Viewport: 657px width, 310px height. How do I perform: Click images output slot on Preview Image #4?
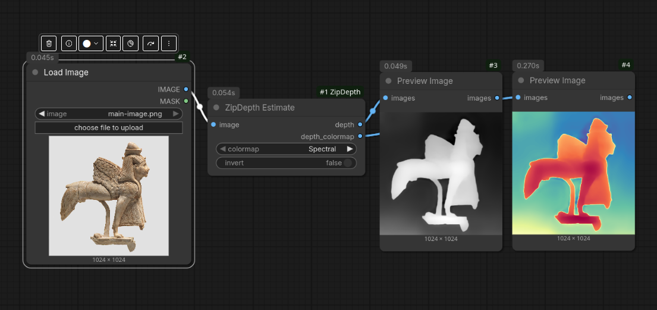[629, 98]
